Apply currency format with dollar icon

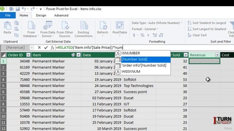(134, 35)
